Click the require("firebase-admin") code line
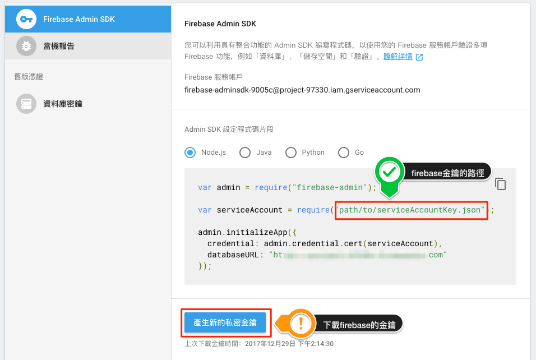This screenshot has width=536, height=360. 287,187
